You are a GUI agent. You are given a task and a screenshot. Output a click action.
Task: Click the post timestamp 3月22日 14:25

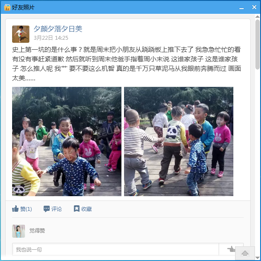[x=51, y=38]
